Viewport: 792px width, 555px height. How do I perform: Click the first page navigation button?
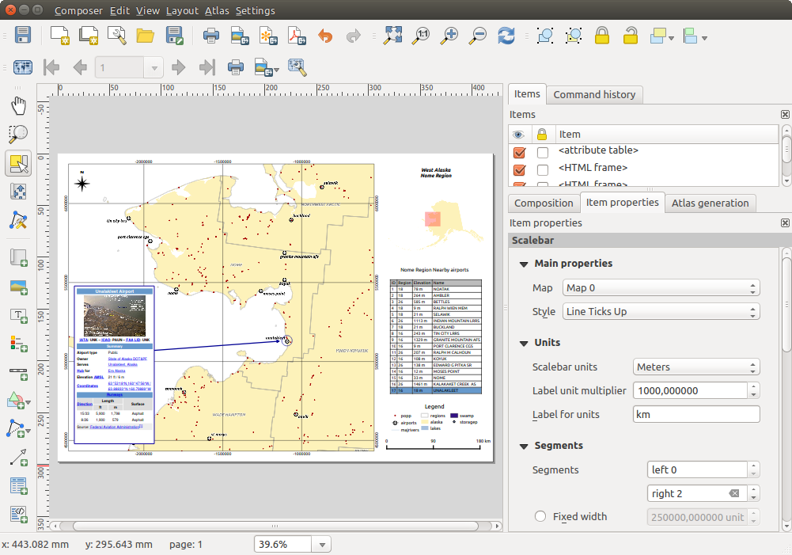(51, 67)
